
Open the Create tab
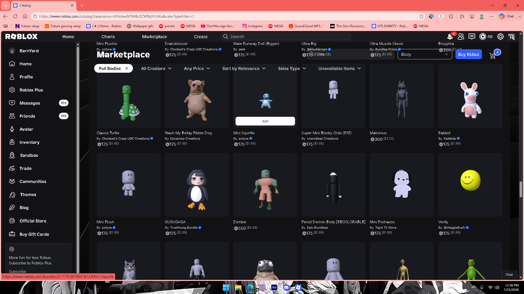pos(201,37)
